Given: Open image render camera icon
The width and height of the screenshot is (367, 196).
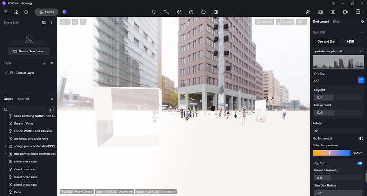Looking at the screenshot, I should point(333,12).
